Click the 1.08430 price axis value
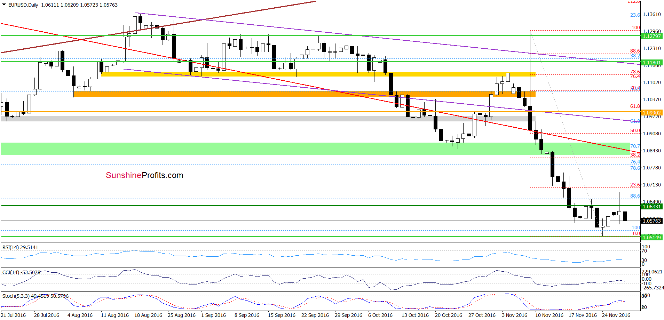664x320 pixels. [x=652, y=151]
